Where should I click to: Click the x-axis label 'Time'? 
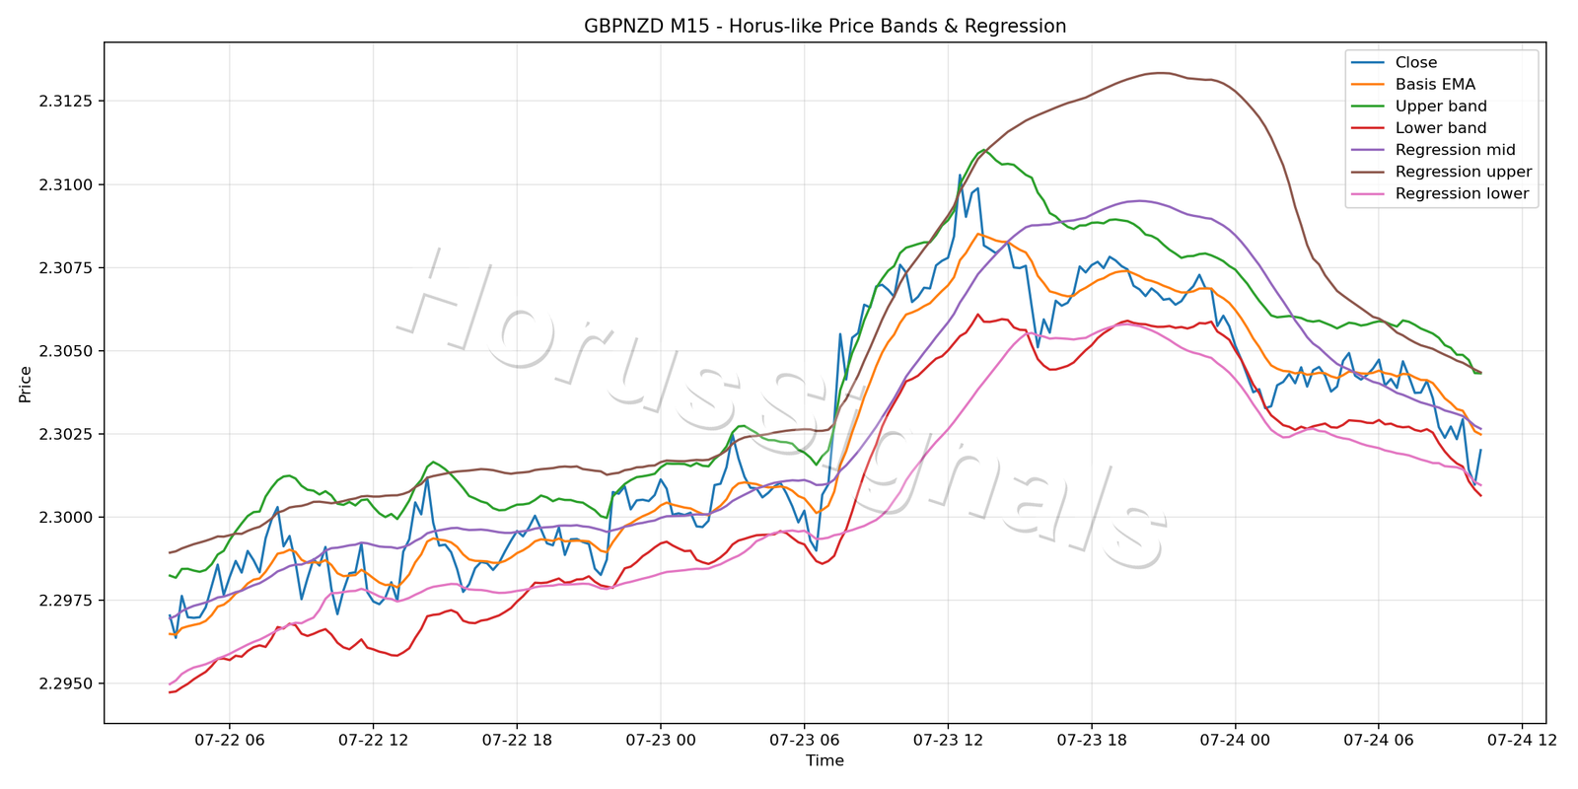point(825,760)
